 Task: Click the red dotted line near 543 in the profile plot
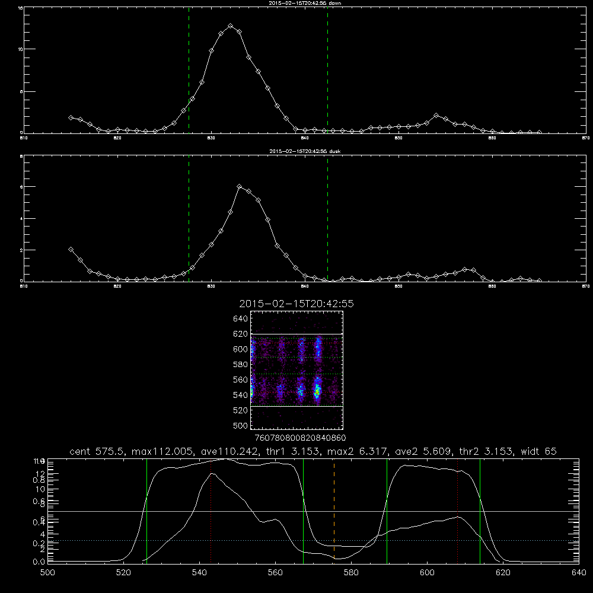tap(211, 511)
